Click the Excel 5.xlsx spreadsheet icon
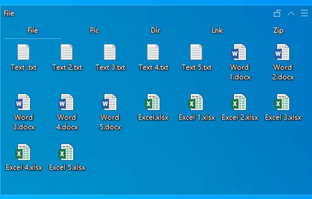Viewport: 312px width, 199px height. tap(66, 152)
